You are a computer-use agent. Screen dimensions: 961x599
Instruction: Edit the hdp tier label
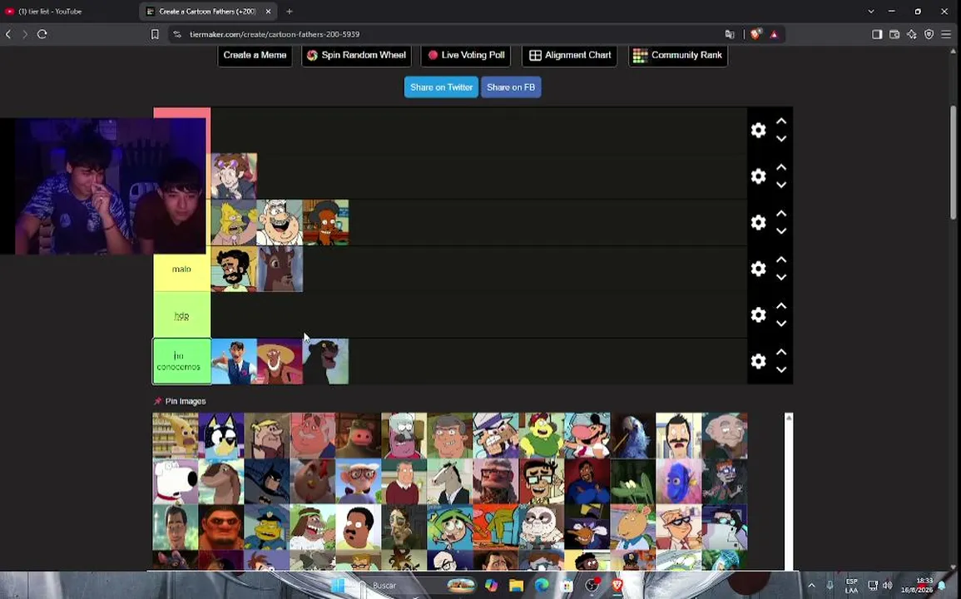click(x=181, y=316)
